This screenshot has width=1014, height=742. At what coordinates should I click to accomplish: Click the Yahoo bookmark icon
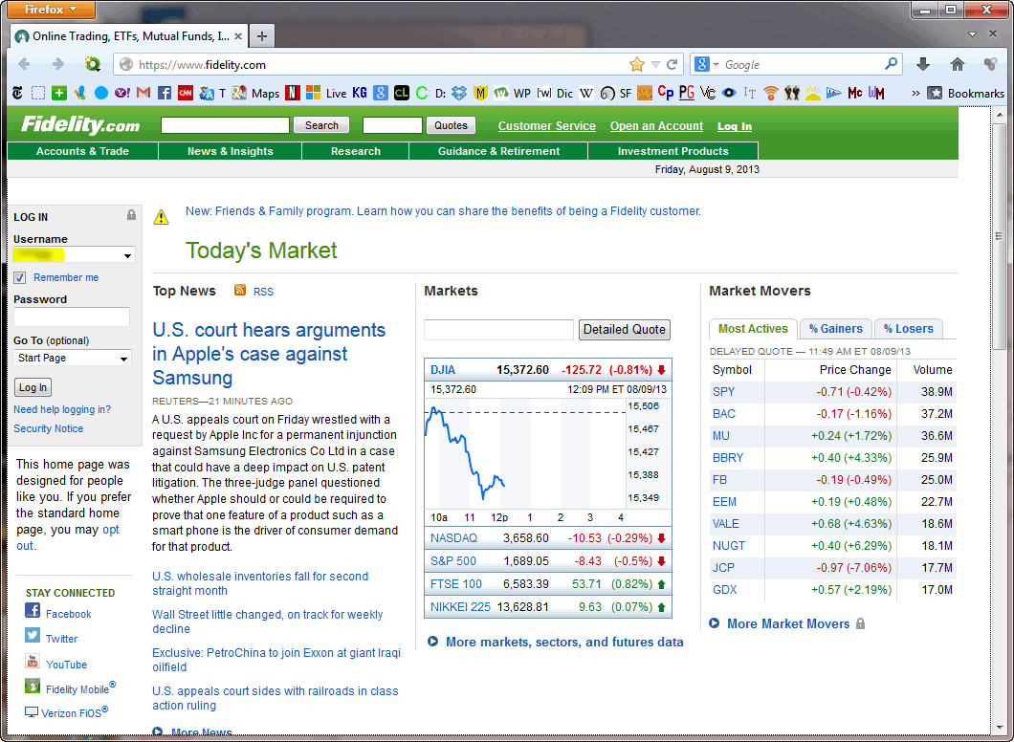pos(122,93)
